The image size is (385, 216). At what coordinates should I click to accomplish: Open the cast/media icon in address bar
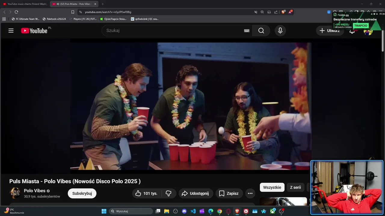click(269, 12)
